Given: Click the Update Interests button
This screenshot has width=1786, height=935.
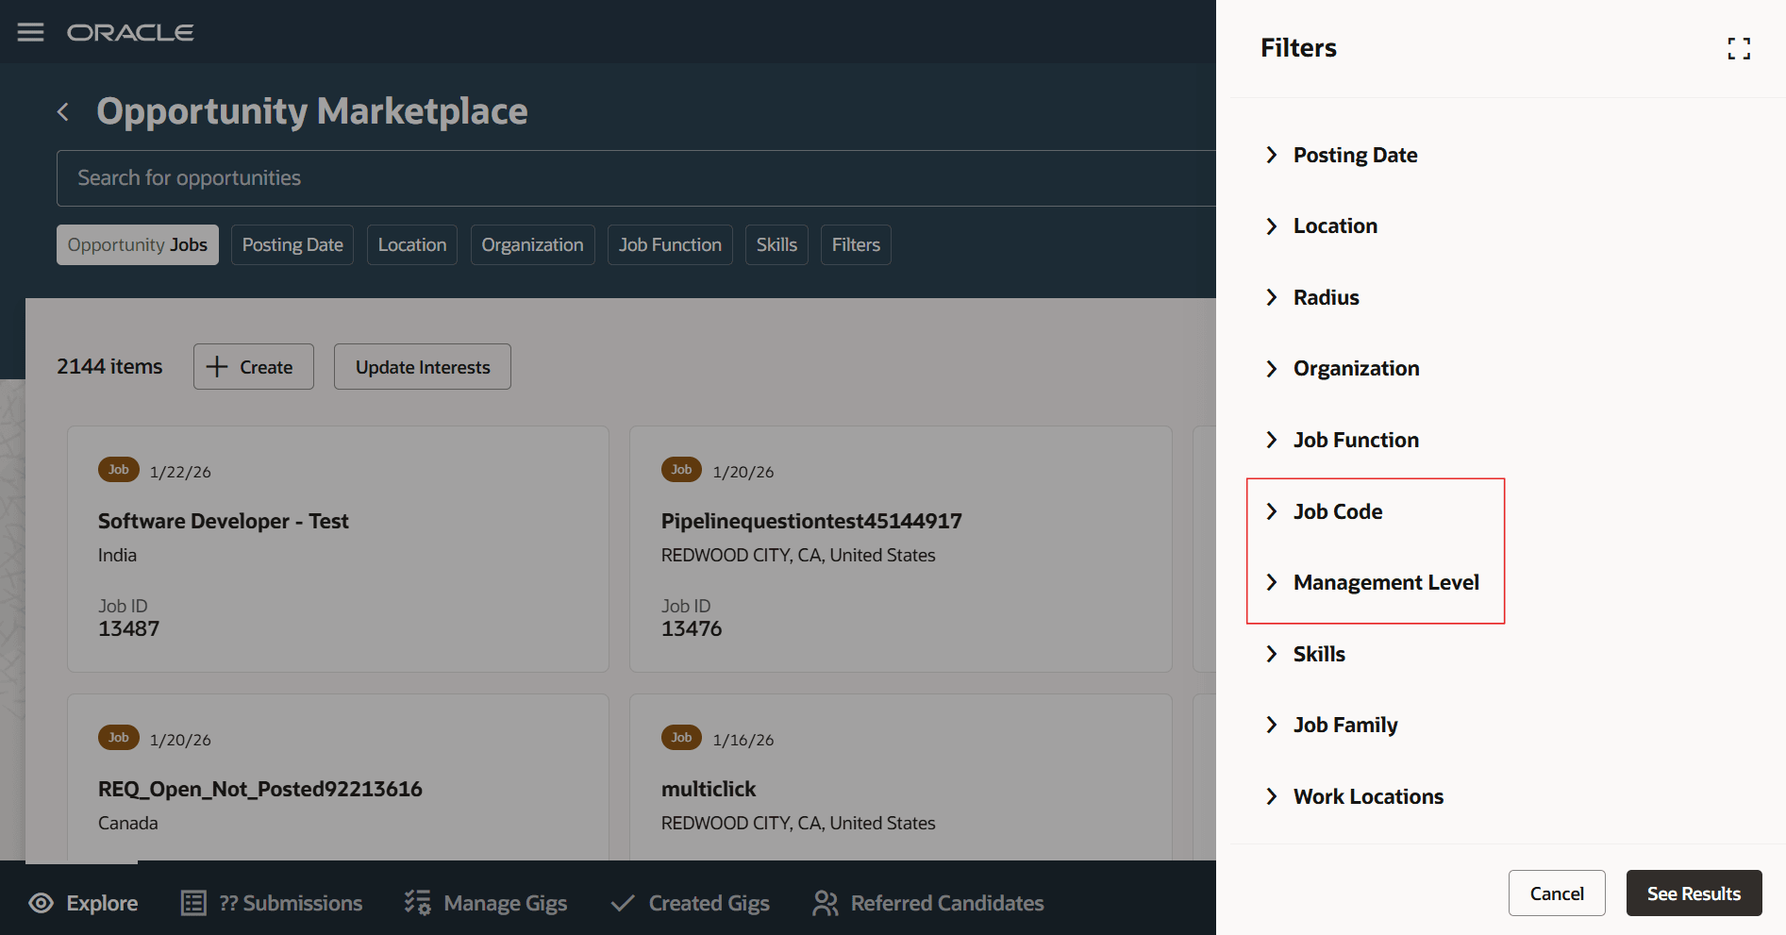Looking at the screenshot, I should [x=422, y=366].
